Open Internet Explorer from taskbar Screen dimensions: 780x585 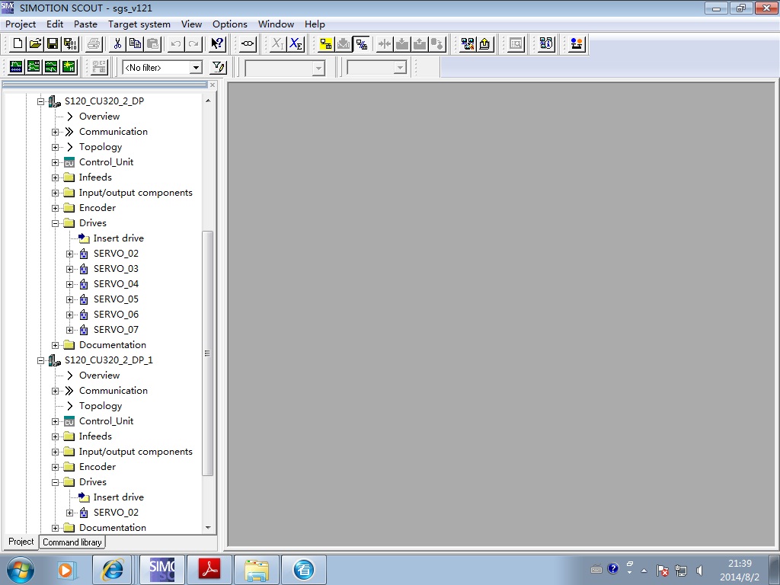click(x=112, y=569)
